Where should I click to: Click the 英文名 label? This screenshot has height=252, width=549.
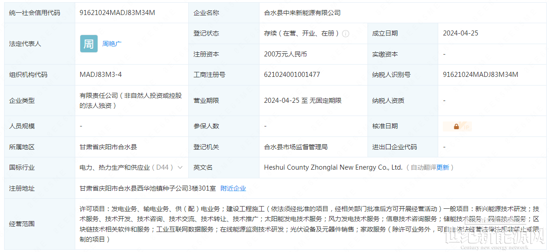pos(203,167)
